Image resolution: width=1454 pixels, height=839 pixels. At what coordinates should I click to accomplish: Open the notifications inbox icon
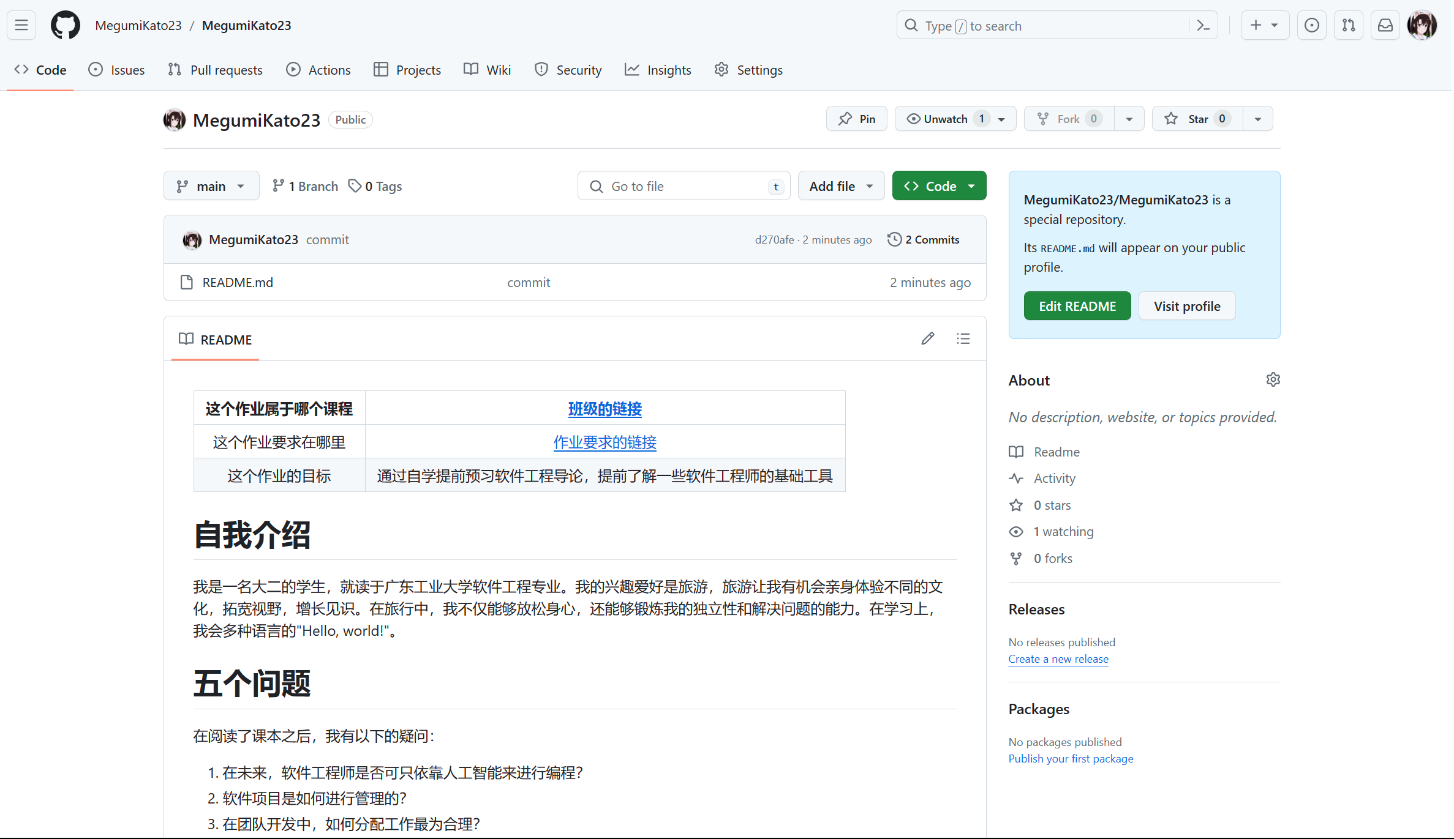(1385, 25)
